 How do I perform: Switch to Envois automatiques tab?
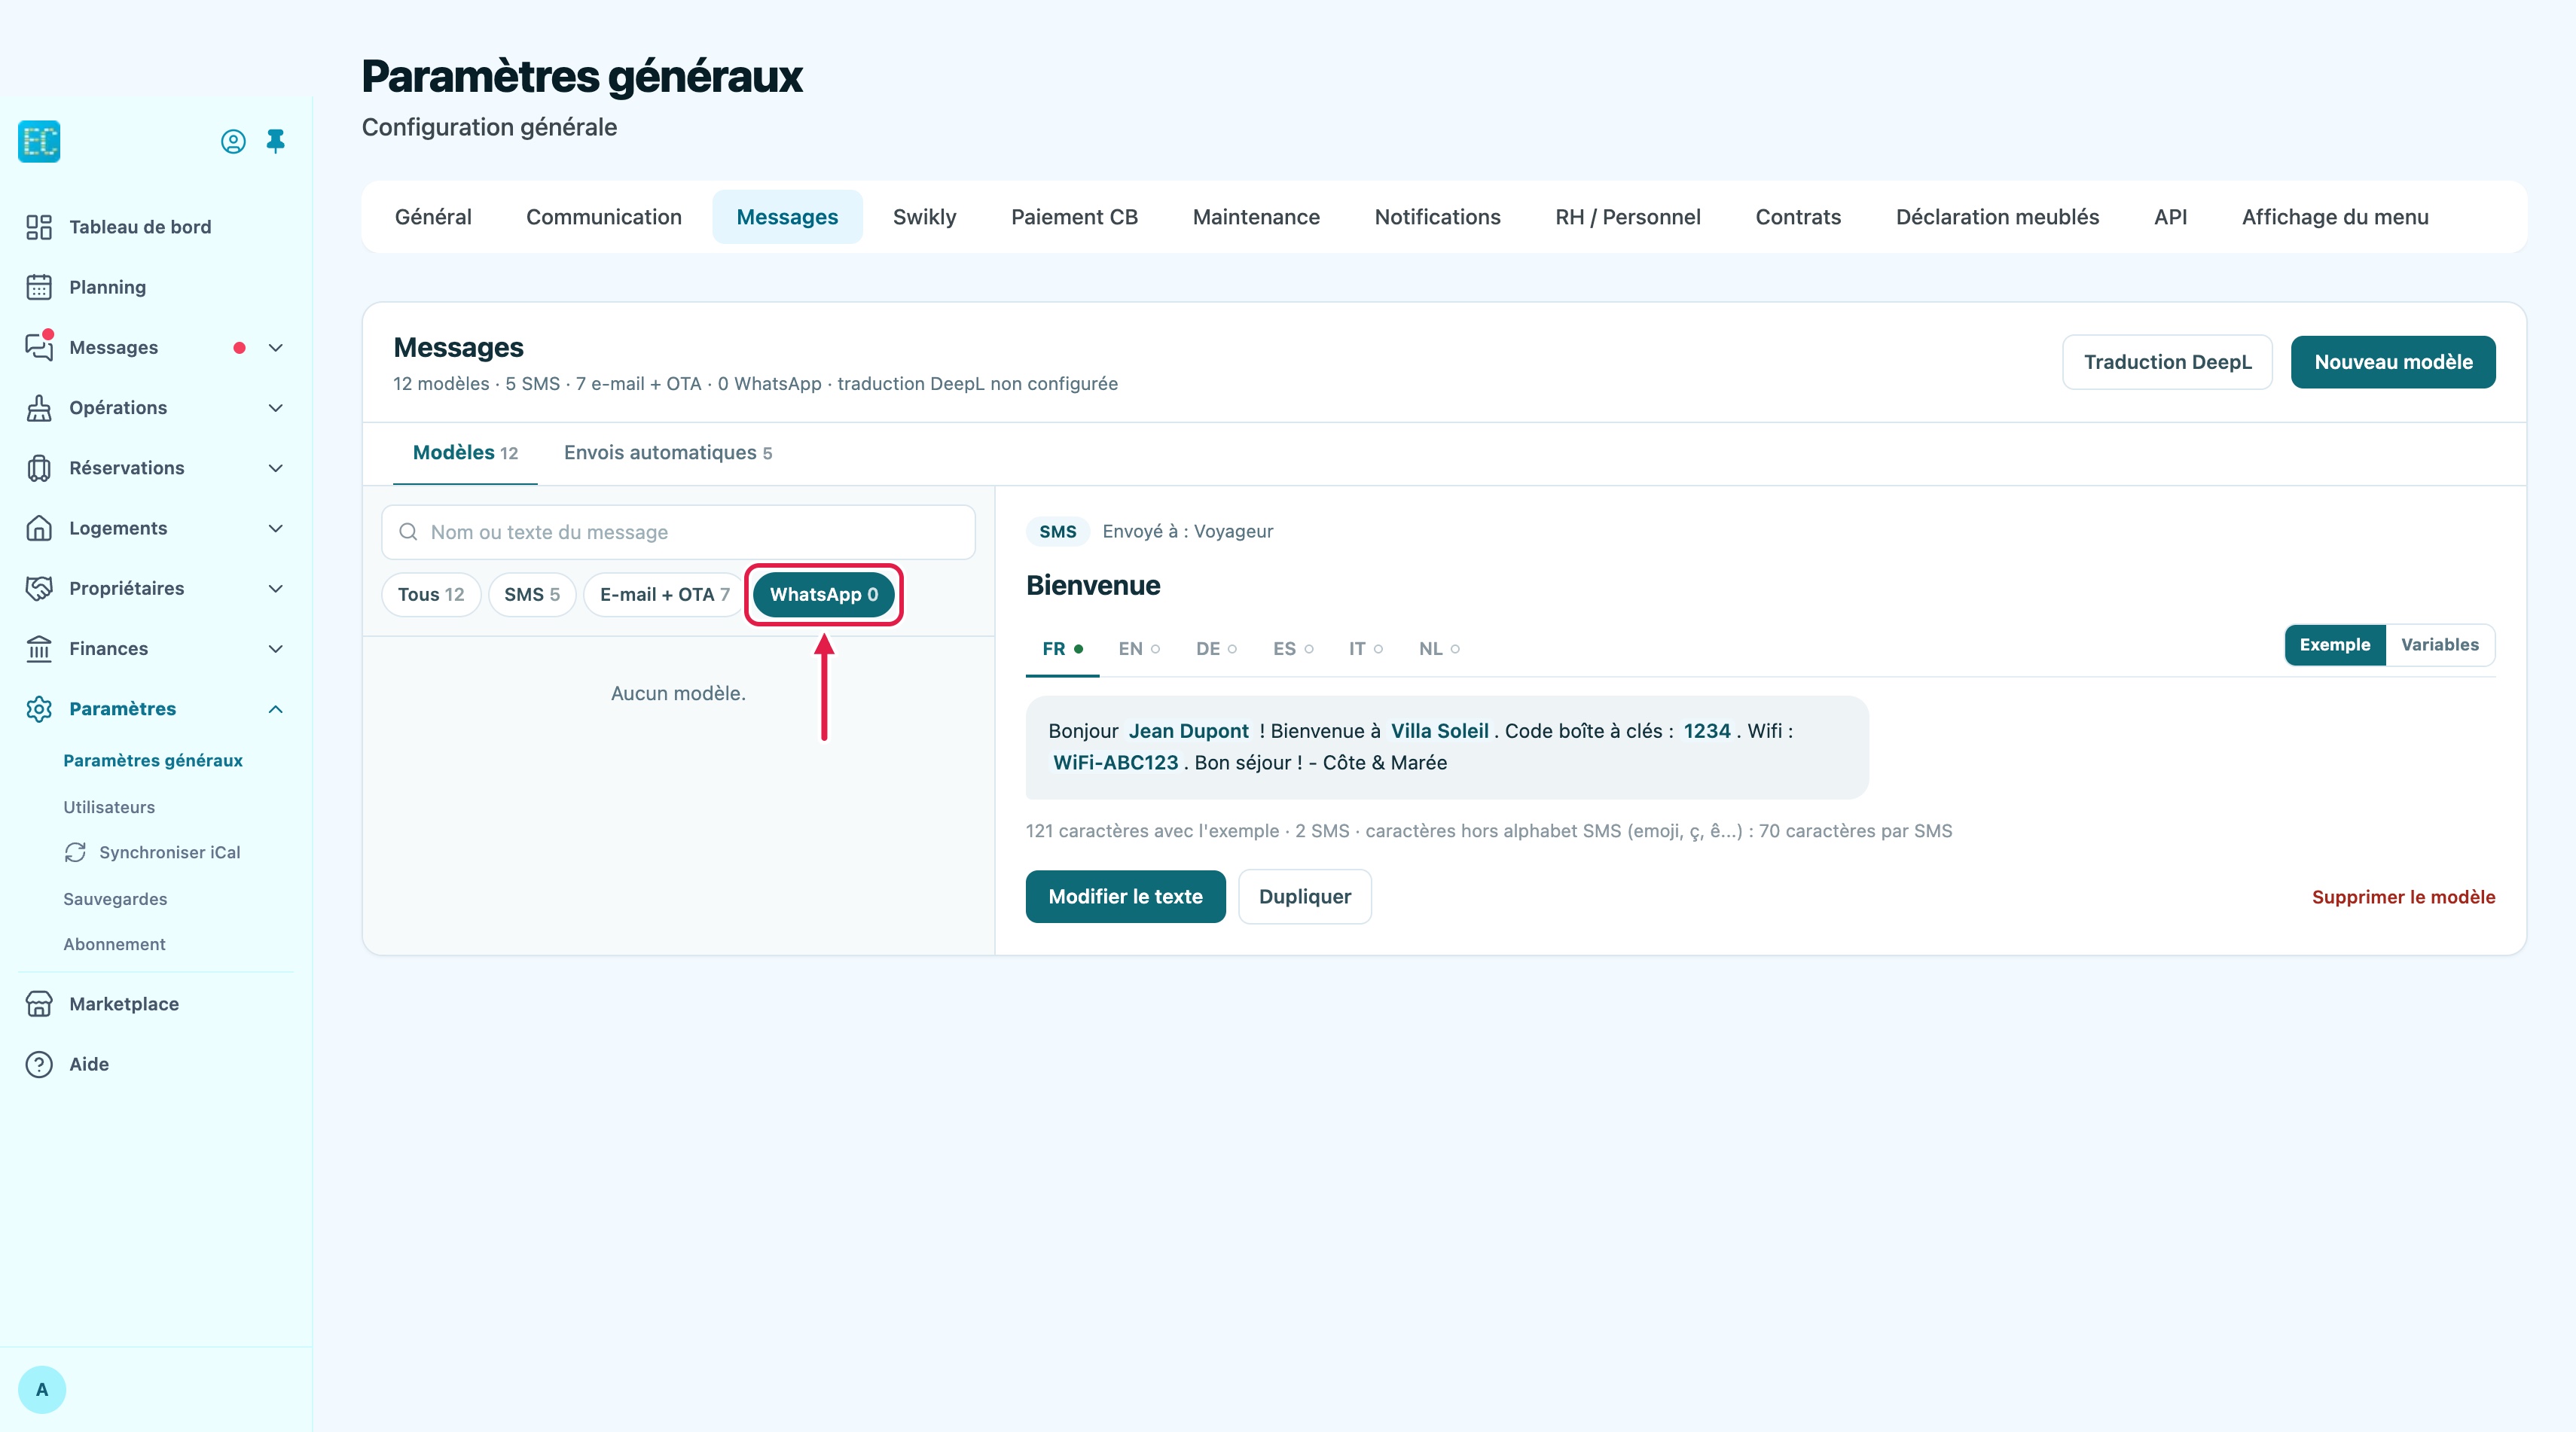coord(668,452)
